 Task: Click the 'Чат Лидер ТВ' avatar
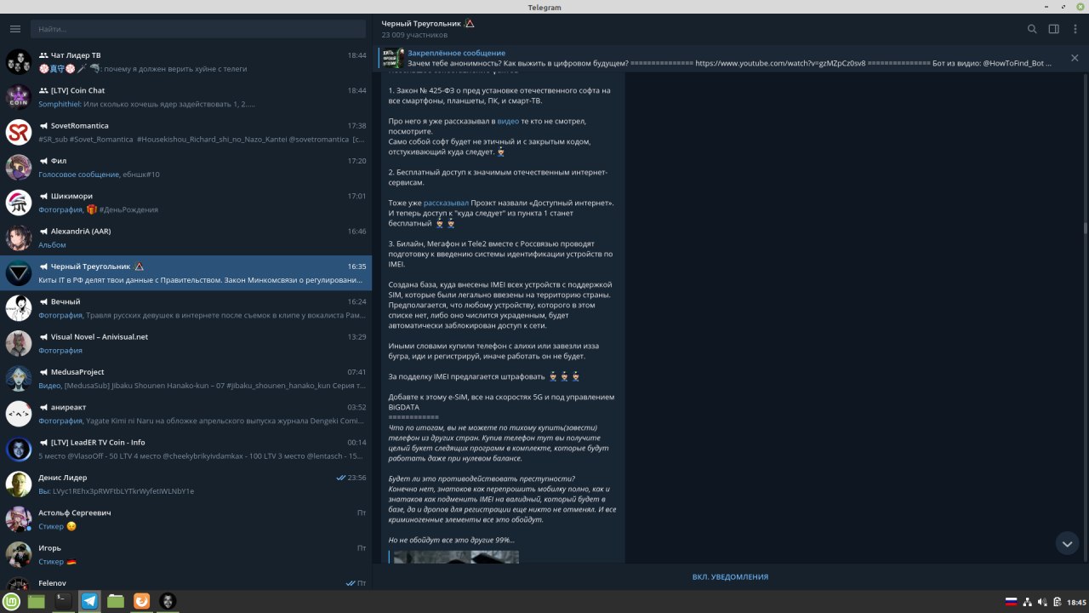19,61
